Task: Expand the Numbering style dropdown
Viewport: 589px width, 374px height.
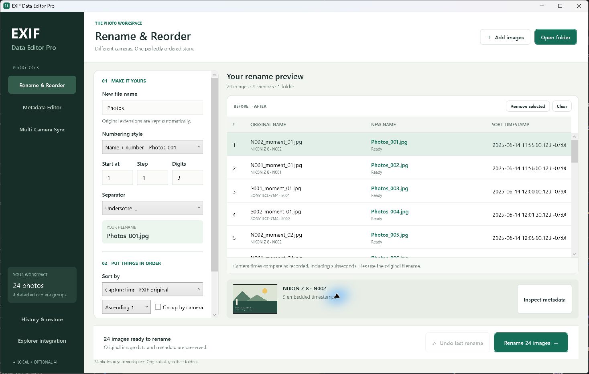Action: tap(152, 147)
